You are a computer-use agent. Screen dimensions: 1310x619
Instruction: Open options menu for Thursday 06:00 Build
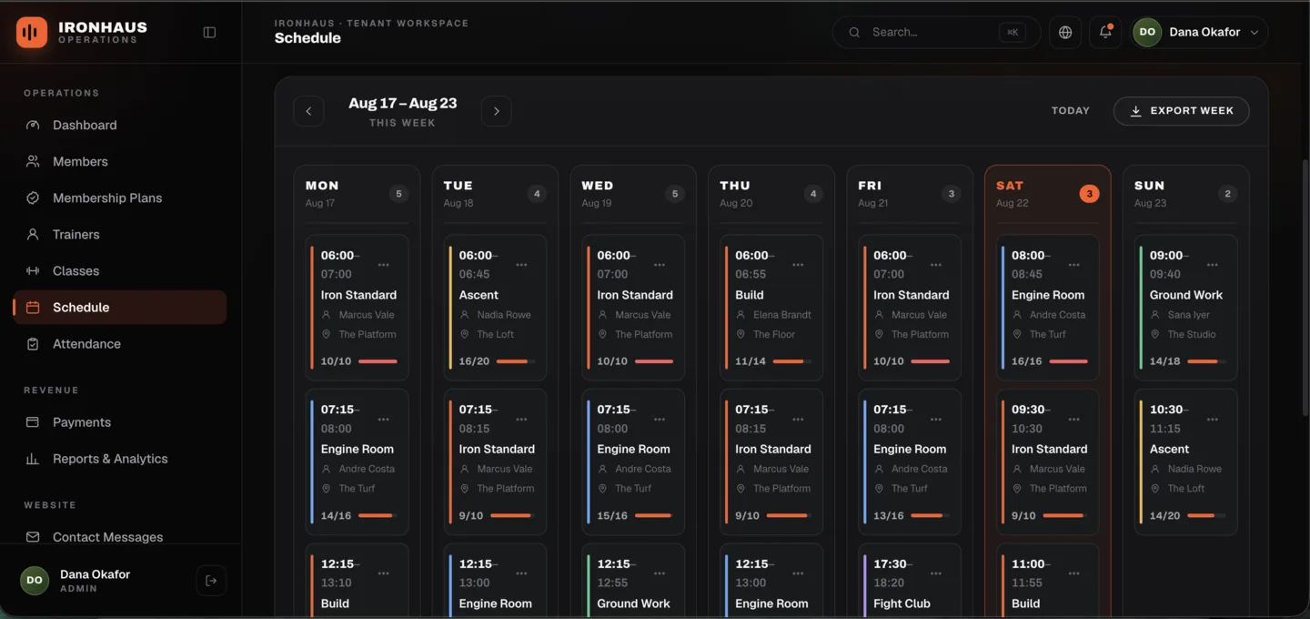798,265
